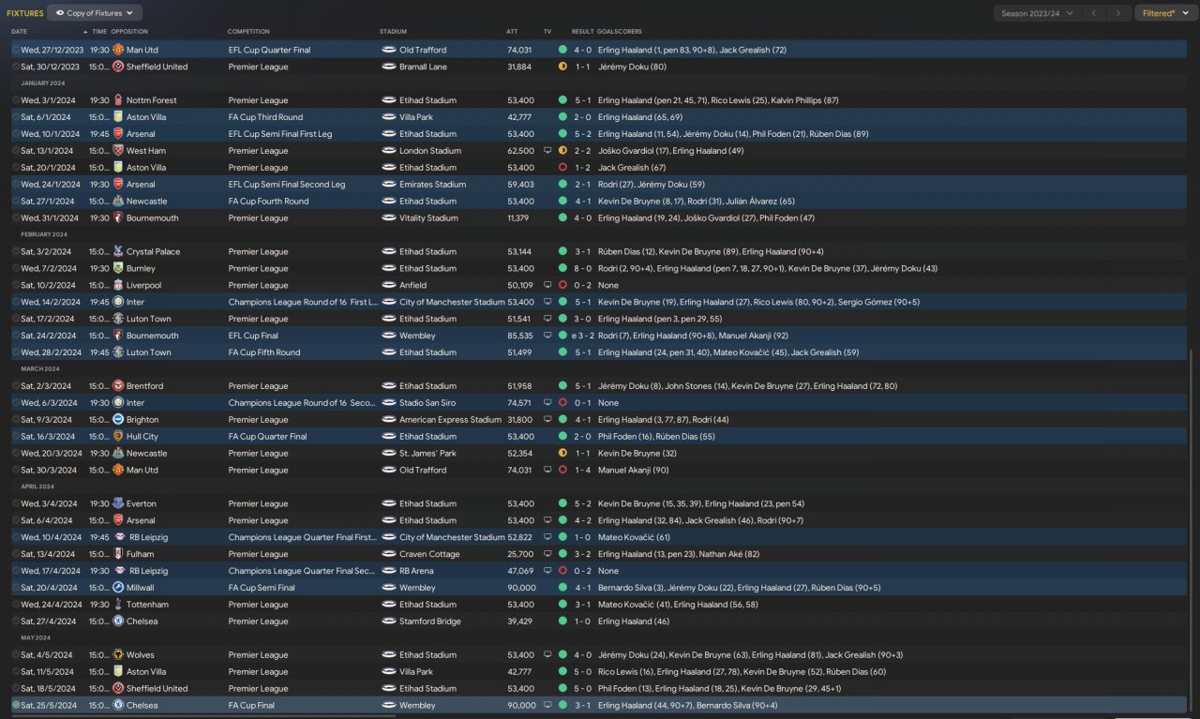This screenshot has width=1200, height=719.
Task: Tick the selection circle for Wed, 31/1/2024
Action: coord(16,218)
